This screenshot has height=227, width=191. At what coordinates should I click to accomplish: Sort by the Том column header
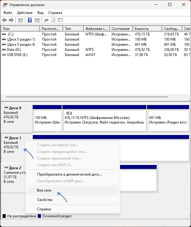20,29
